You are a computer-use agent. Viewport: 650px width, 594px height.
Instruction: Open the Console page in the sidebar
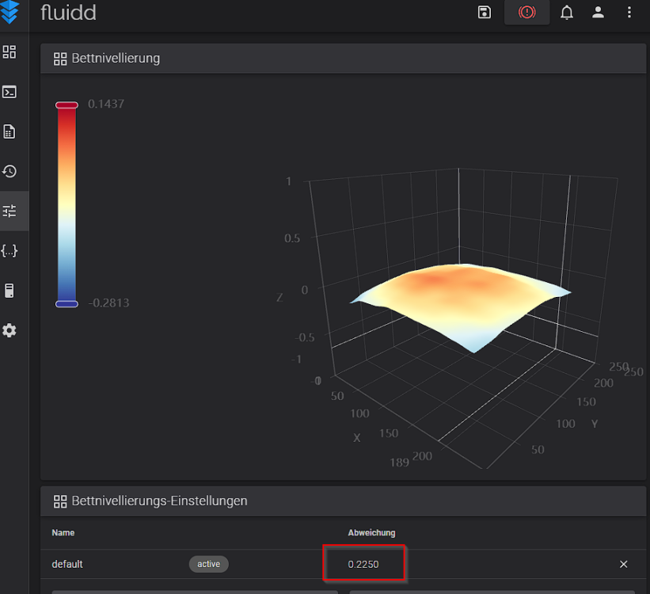click(10, 92)
